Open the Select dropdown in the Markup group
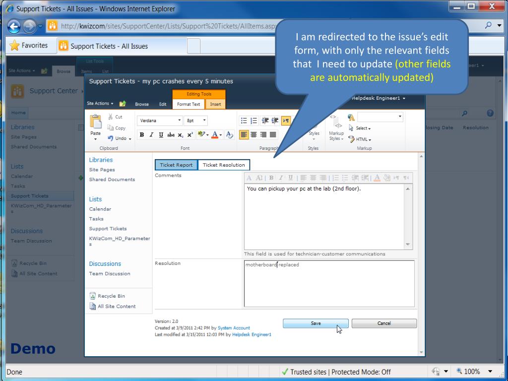The width and height of the screenshot is (508, 381). pyautogui.click(x=360, y=128)
